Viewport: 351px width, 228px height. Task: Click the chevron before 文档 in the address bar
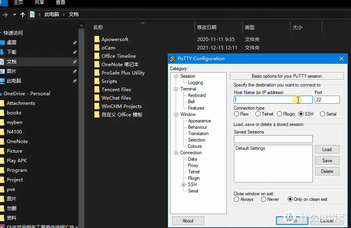[64, 14]
